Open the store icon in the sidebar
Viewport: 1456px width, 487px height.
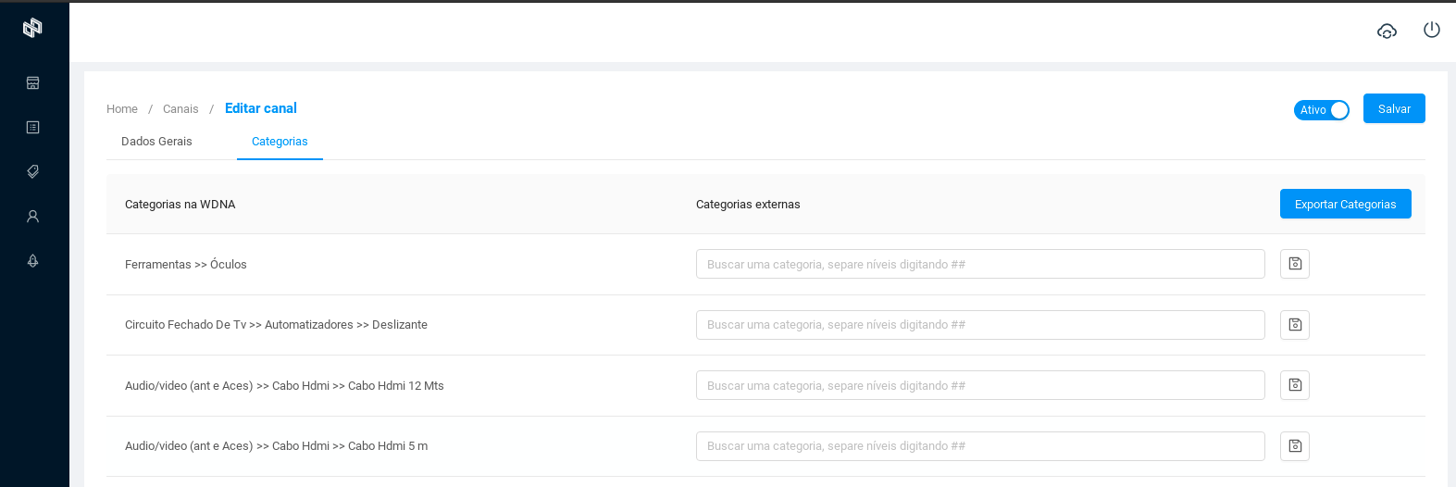pos(32,83)
